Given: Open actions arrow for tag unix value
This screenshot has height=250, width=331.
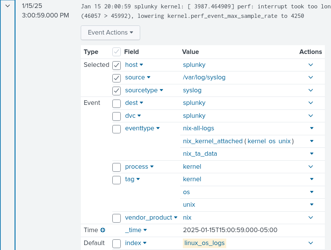Looking at the screenshot, I should click(x=312, y=204).
